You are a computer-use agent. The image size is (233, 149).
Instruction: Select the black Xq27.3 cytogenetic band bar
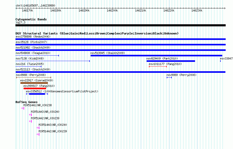coord(120,25)
